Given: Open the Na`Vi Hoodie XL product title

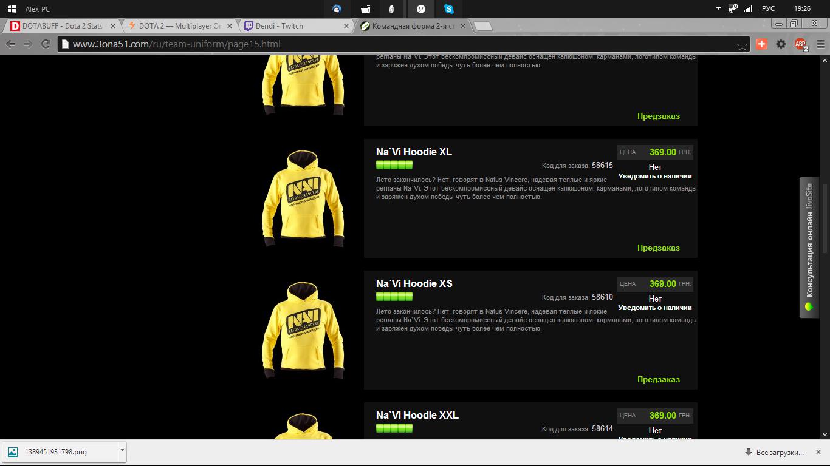Looking at the screenshot, I should tap(414, 152).
